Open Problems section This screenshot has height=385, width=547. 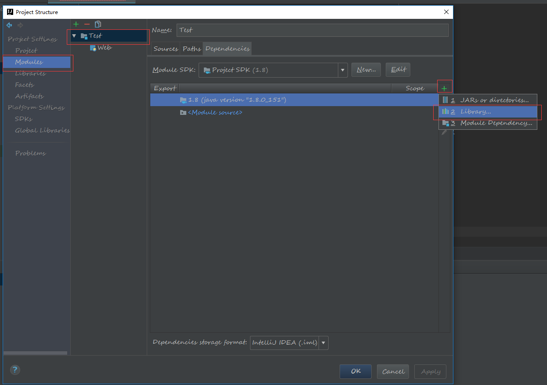point(30,153)
